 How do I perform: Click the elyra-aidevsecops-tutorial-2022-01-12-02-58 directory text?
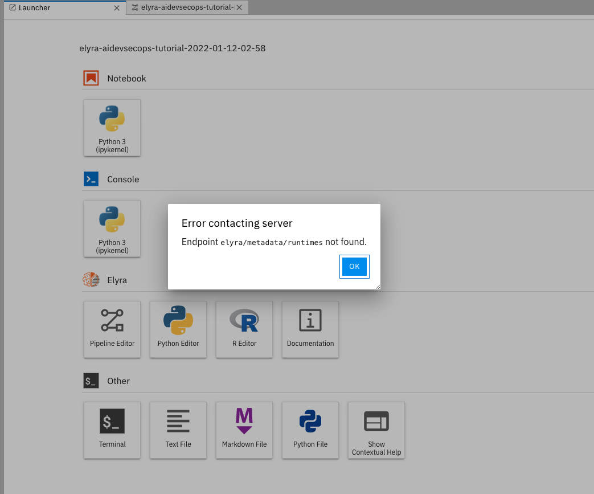pos(173,48)
